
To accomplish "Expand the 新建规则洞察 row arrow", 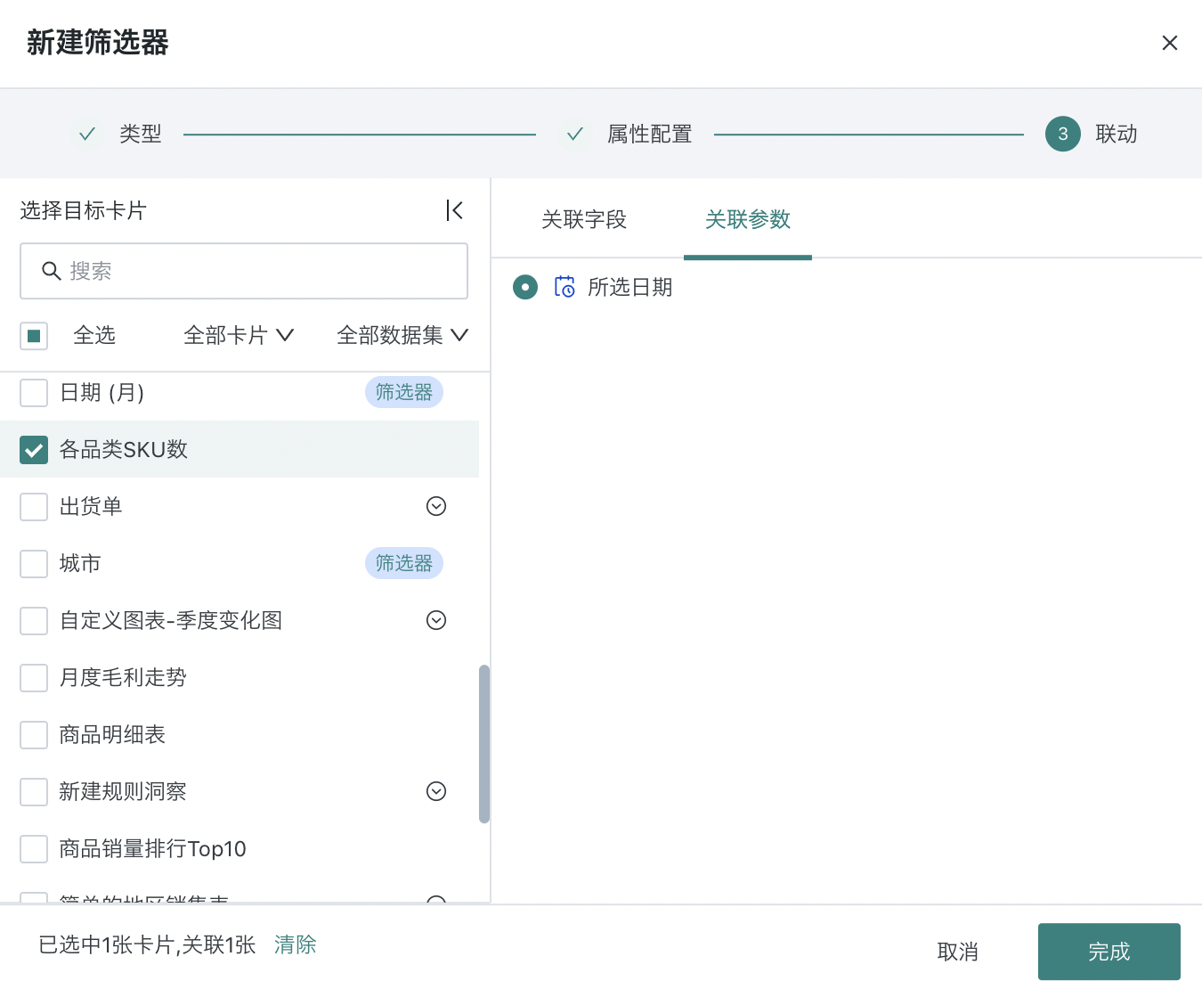I will [436, 791].
